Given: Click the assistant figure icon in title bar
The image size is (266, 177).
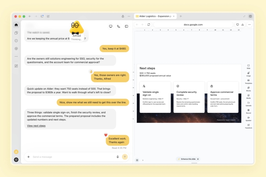Looking at the screenshot, I should [123, 16].
